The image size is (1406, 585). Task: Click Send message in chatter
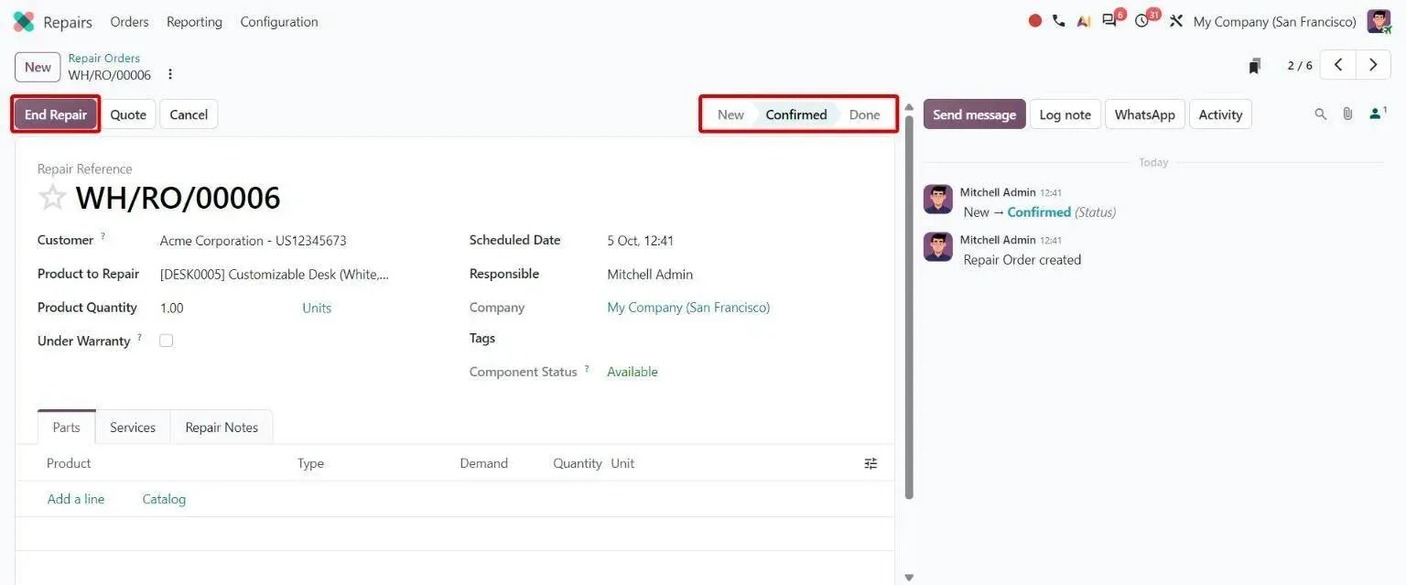pyautogui.click(x=974, y=114)
